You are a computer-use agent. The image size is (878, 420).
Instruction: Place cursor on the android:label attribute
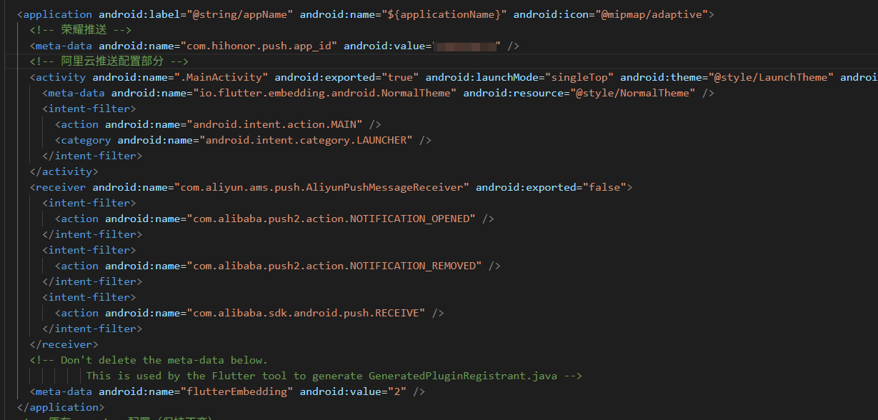click(x=139, y=14)
